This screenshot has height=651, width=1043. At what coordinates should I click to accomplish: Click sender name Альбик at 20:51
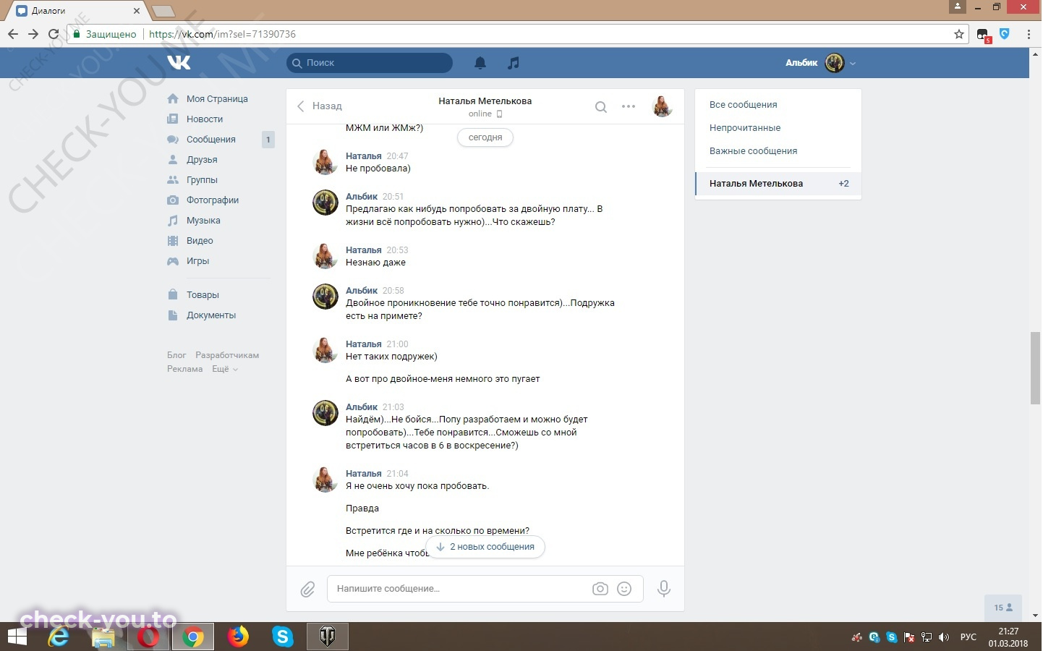362,196
